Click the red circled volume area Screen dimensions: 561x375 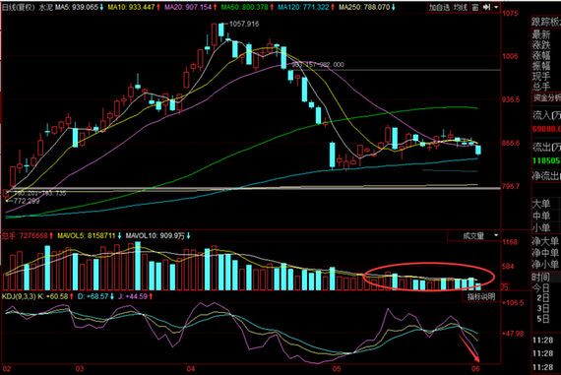tap(428, 277)
